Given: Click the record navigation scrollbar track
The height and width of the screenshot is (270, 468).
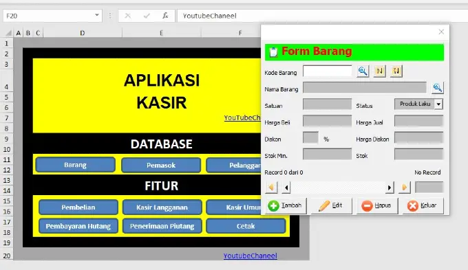Looking at the screenshot, I should [338, 188].
